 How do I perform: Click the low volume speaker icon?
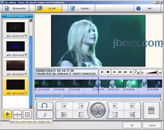pyautogui.click(x=142, y=73)
